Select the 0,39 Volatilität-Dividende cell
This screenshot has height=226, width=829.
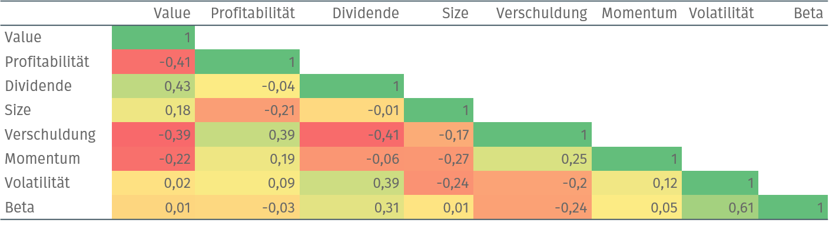point(352,183)
